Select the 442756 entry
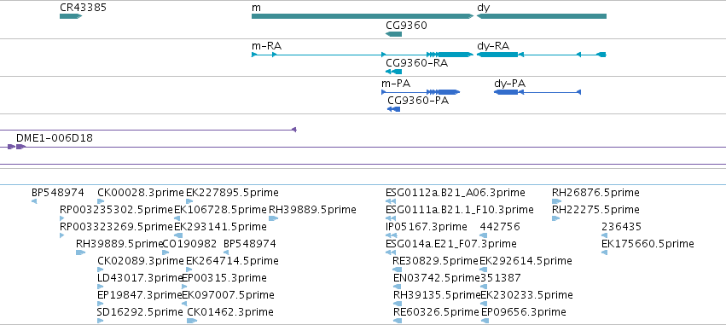726x325 pixels. pos(500,227)
